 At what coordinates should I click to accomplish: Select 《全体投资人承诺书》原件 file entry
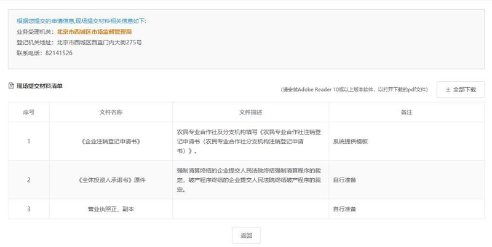(x=111, y=180)
